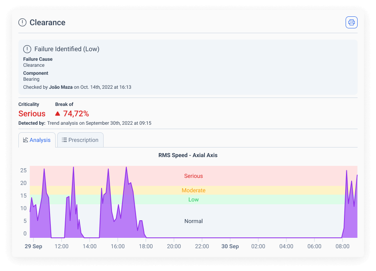Click the Clearance heading
Screen dimensions: 376x271
tap(48, 22)
